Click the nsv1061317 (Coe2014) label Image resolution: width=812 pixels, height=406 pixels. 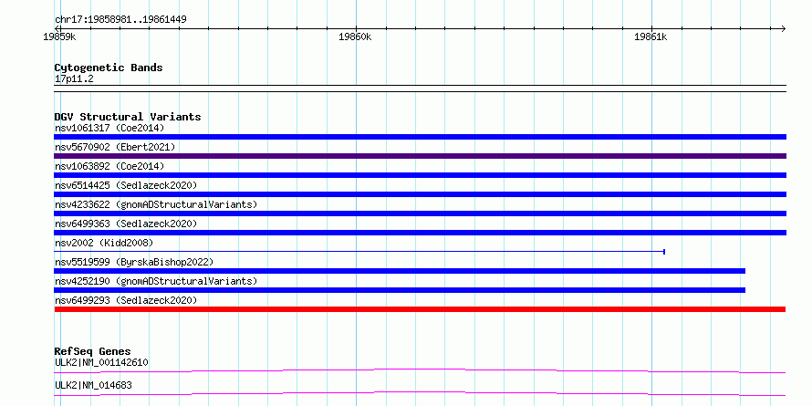coord(109,128)
